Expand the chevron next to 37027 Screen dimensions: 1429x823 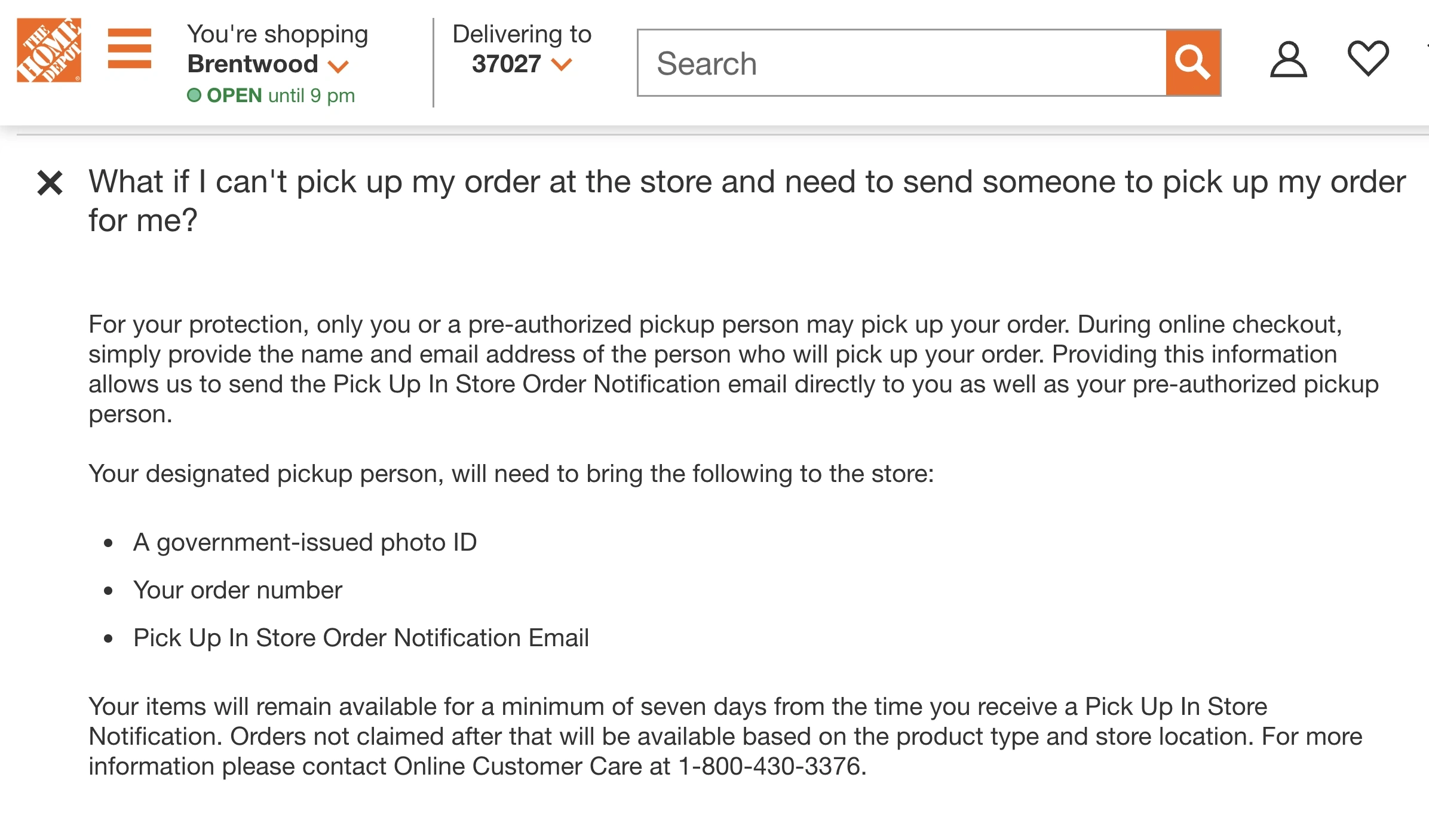562,64
